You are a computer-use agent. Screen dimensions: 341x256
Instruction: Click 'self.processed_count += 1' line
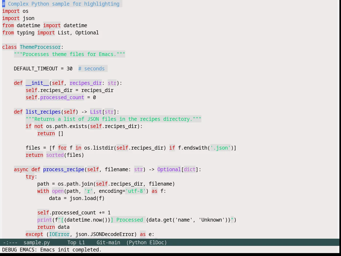[x=74, y=213]
